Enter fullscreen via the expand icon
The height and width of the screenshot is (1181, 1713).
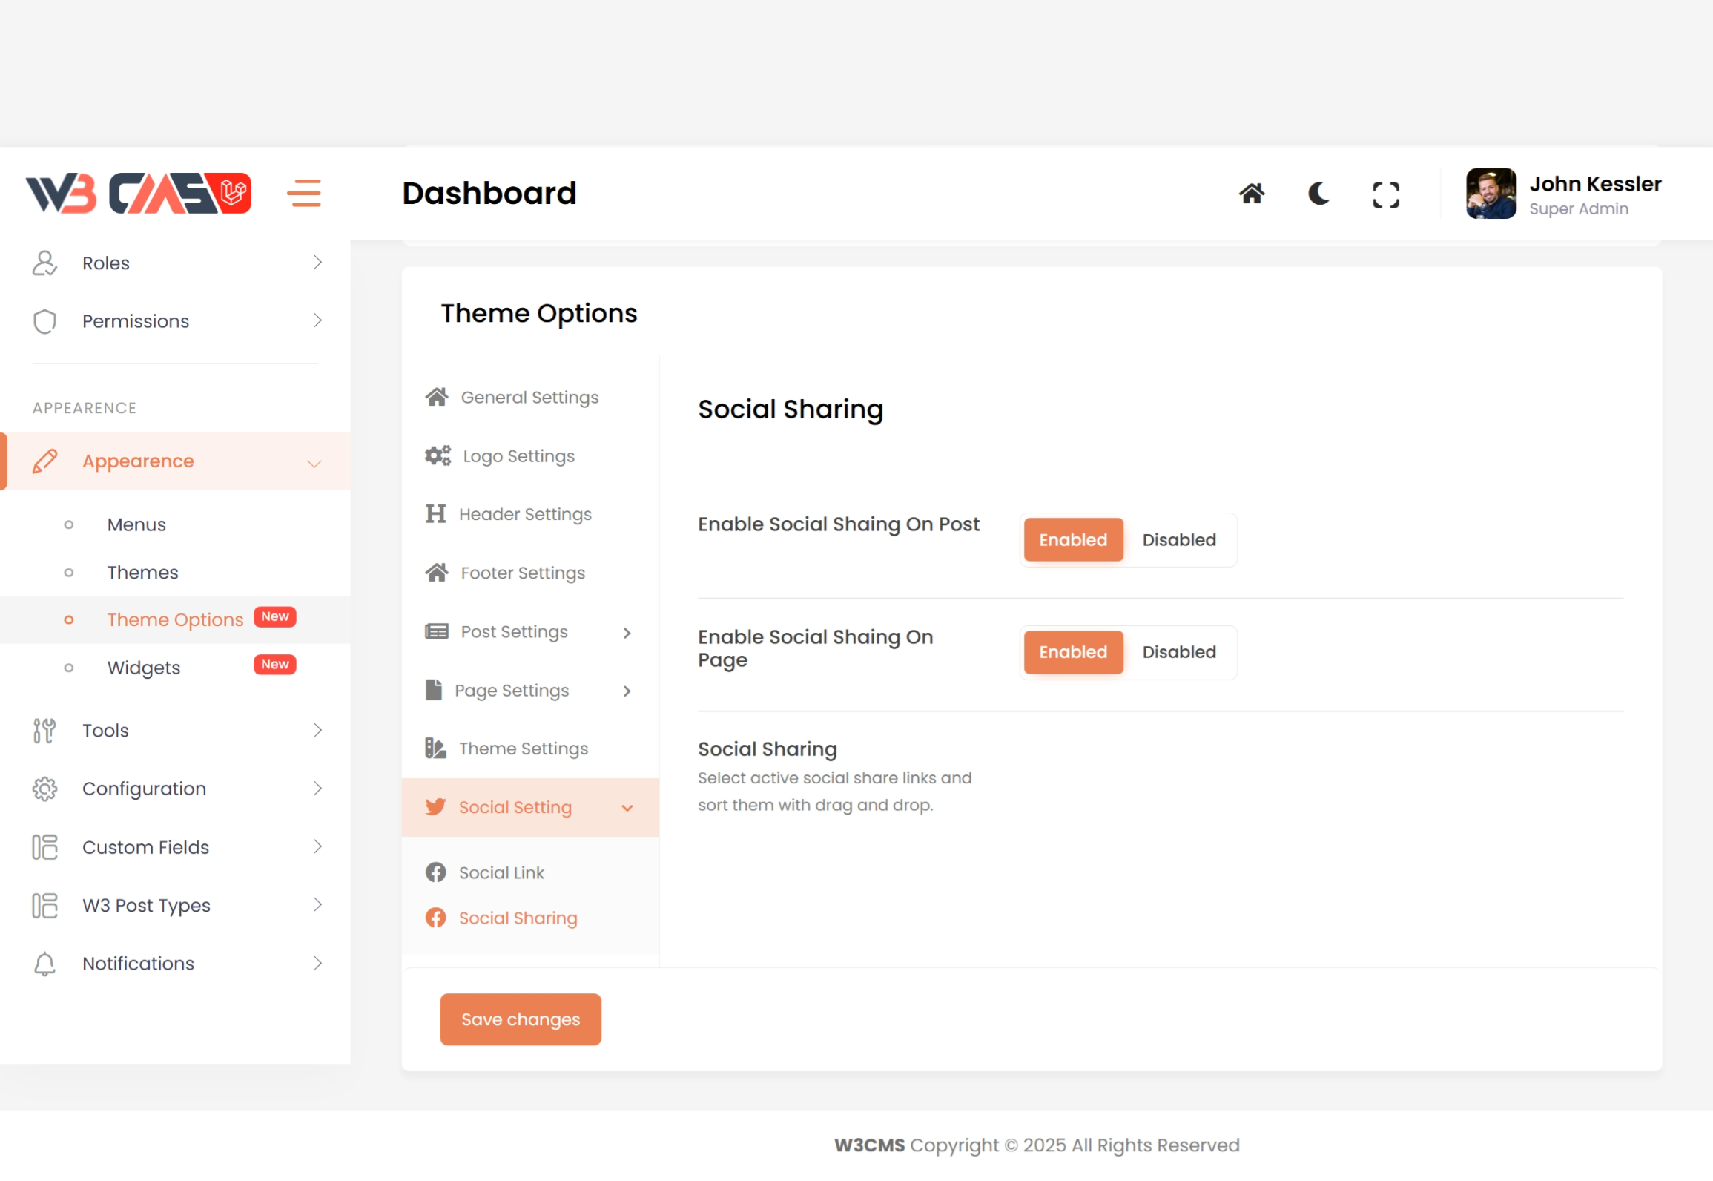pyautogui.click(x=1385, y=195)
